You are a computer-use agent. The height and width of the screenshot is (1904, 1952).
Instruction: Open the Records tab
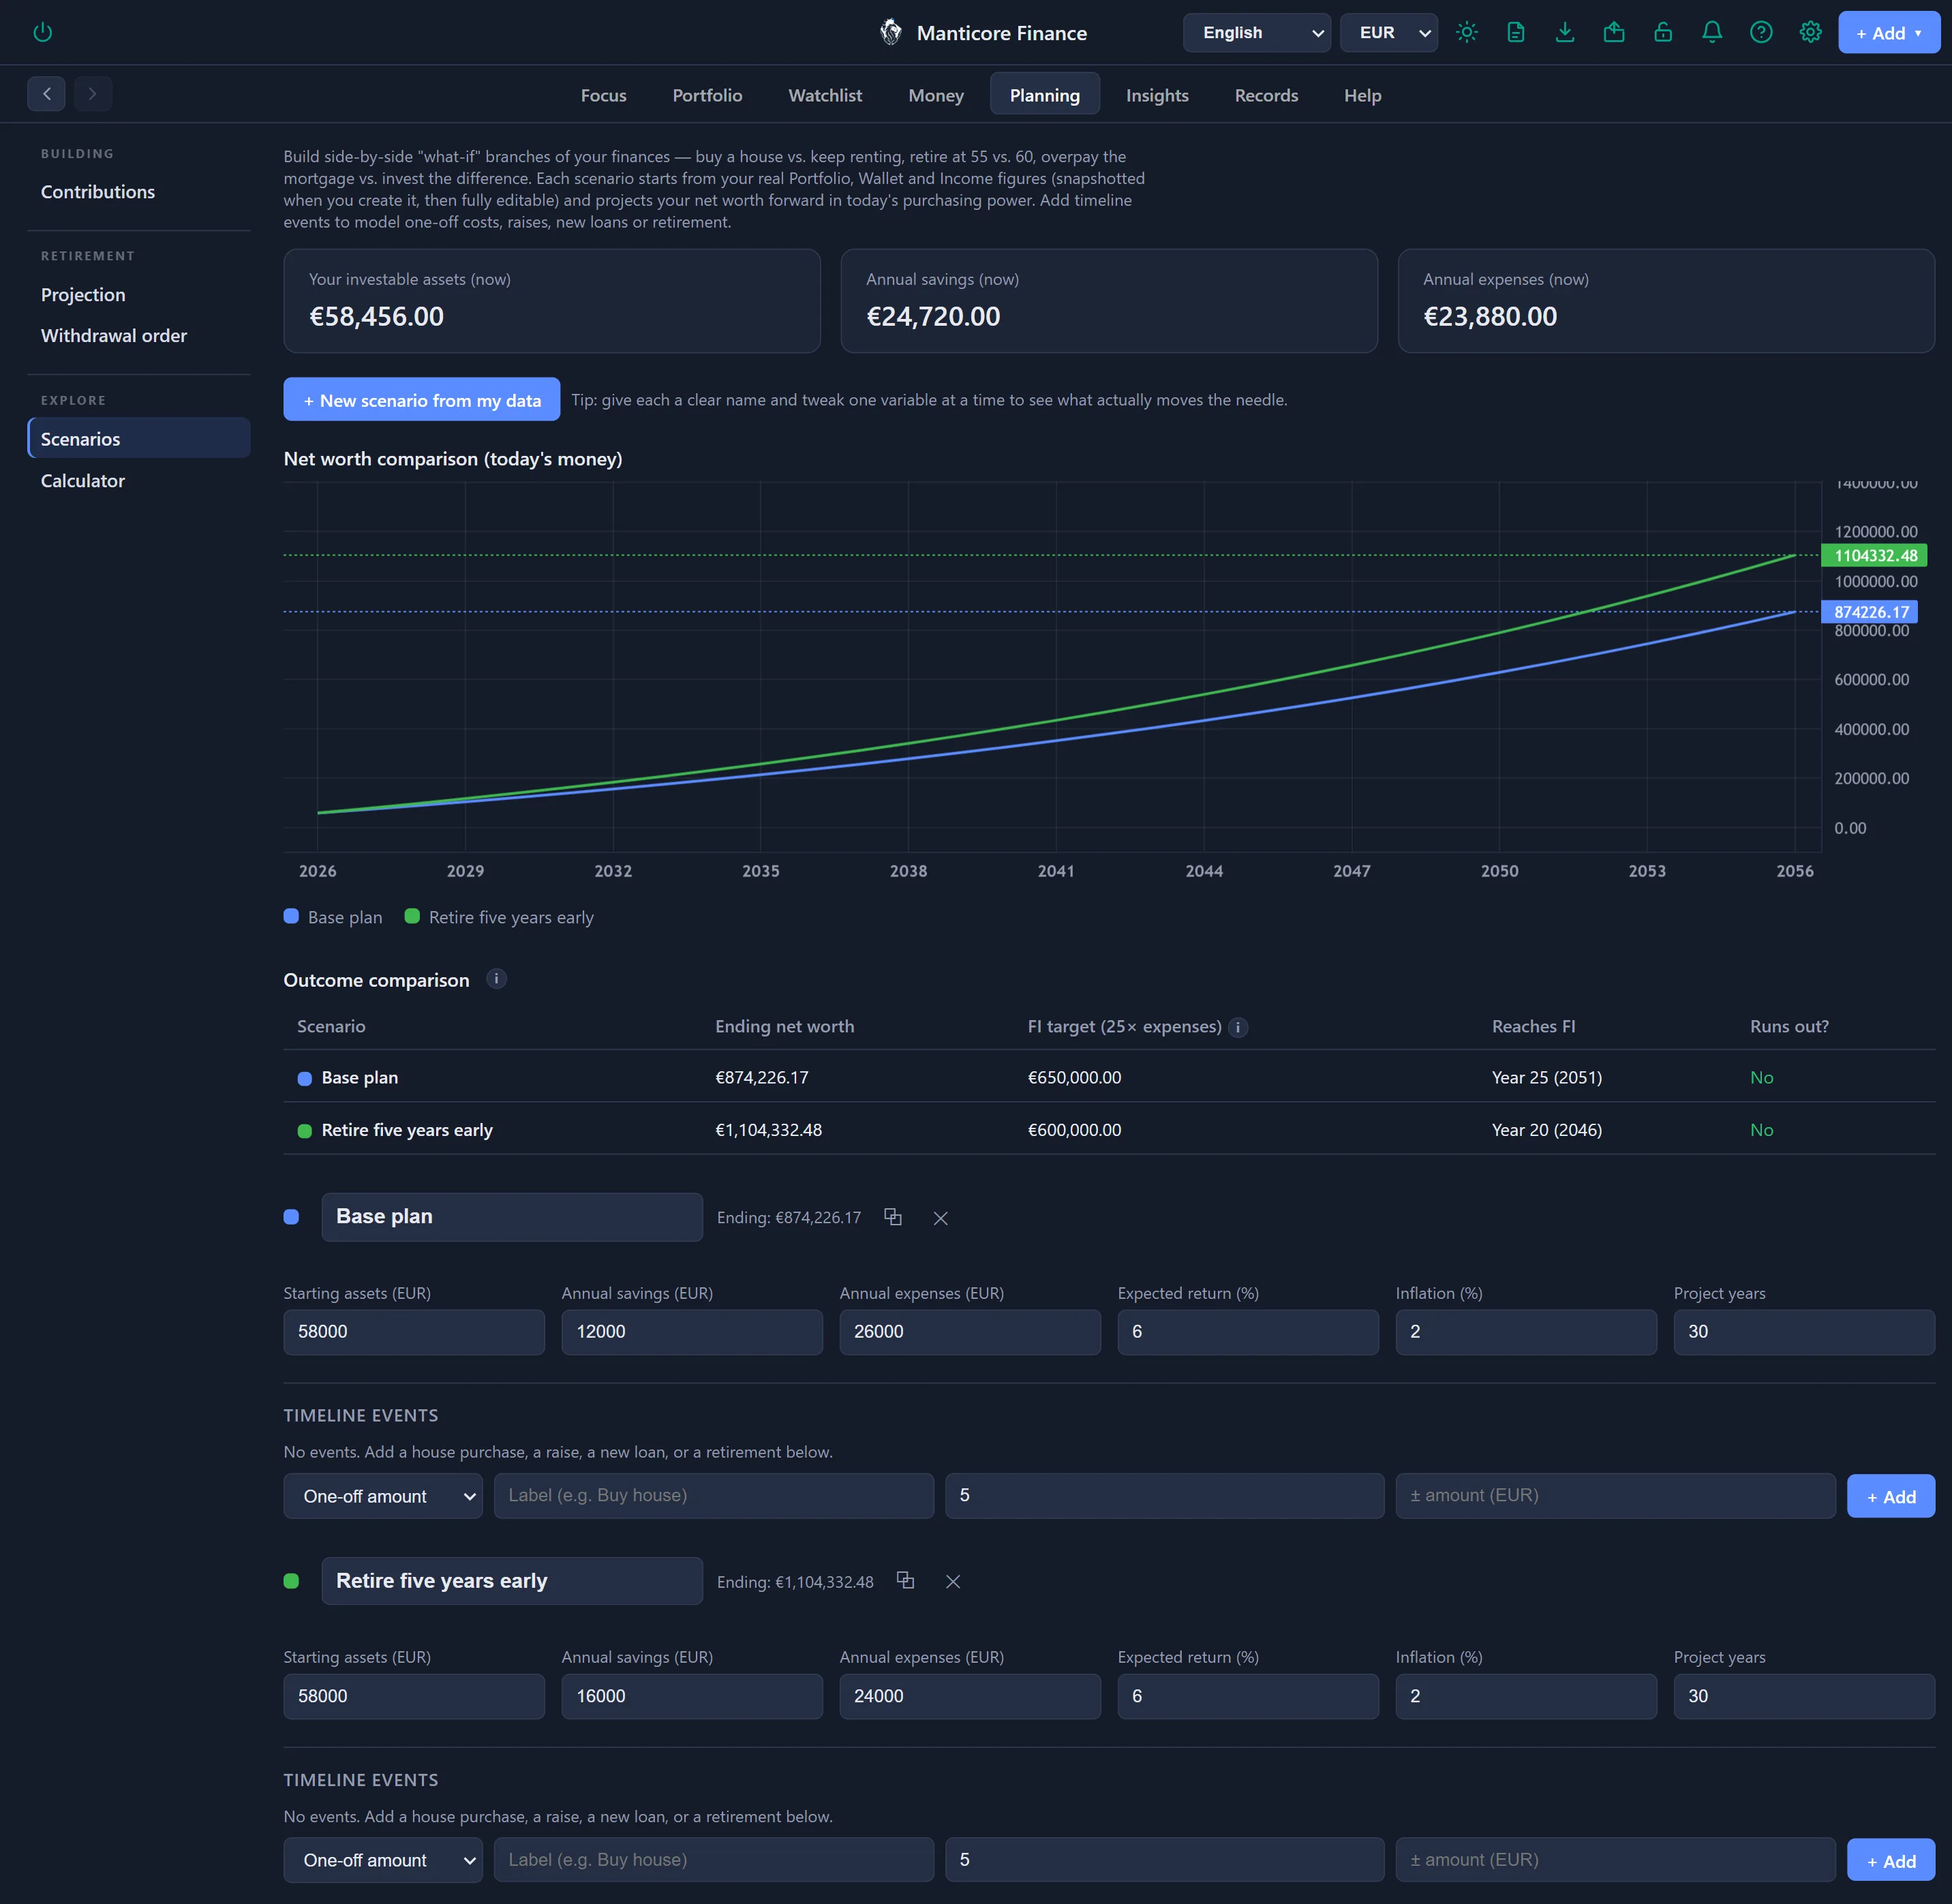coord(1266,95)
